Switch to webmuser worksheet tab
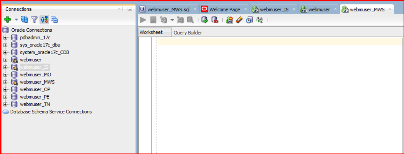This screenshot has height=154, width=404. click(x=319, y=10)
